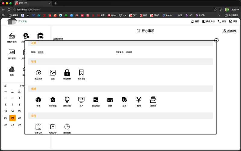
Task: Open the LCS bookmark
Action: [178, 15]
